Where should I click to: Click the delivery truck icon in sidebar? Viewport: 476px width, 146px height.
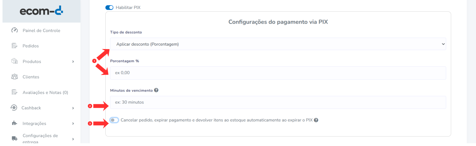[x=15, y=139]
